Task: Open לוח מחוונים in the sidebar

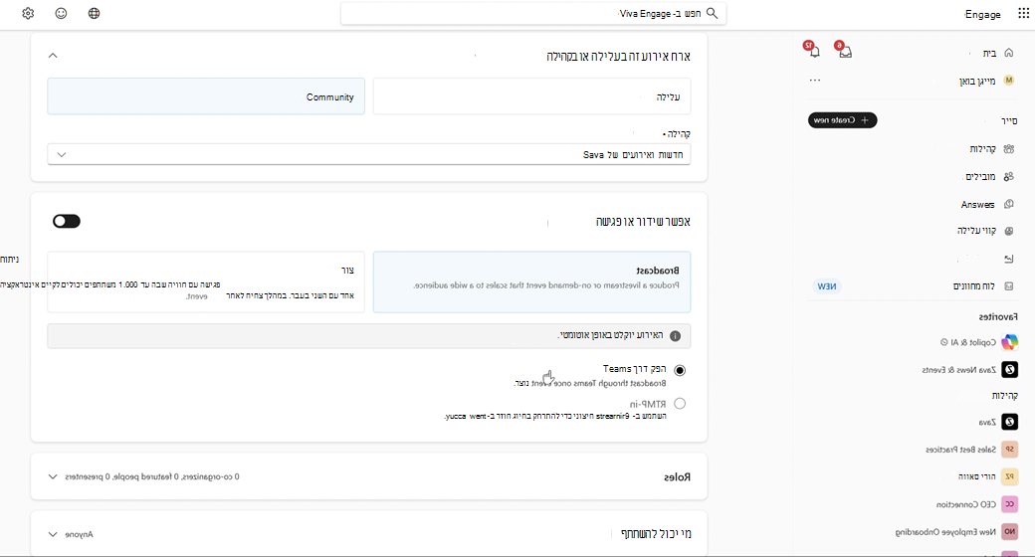Action: pyautogui.click(x=973, y=286)
